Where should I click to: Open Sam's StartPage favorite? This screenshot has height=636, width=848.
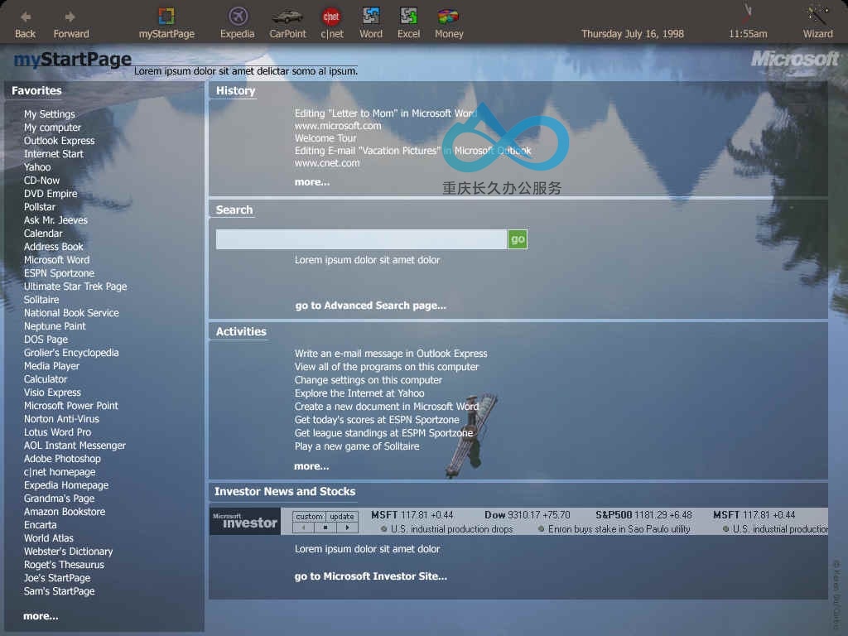(59, 591)
